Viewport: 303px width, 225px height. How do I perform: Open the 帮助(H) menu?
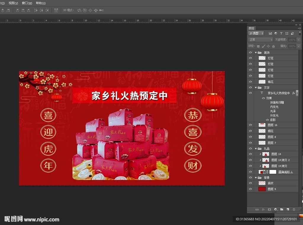coord(41,3)
